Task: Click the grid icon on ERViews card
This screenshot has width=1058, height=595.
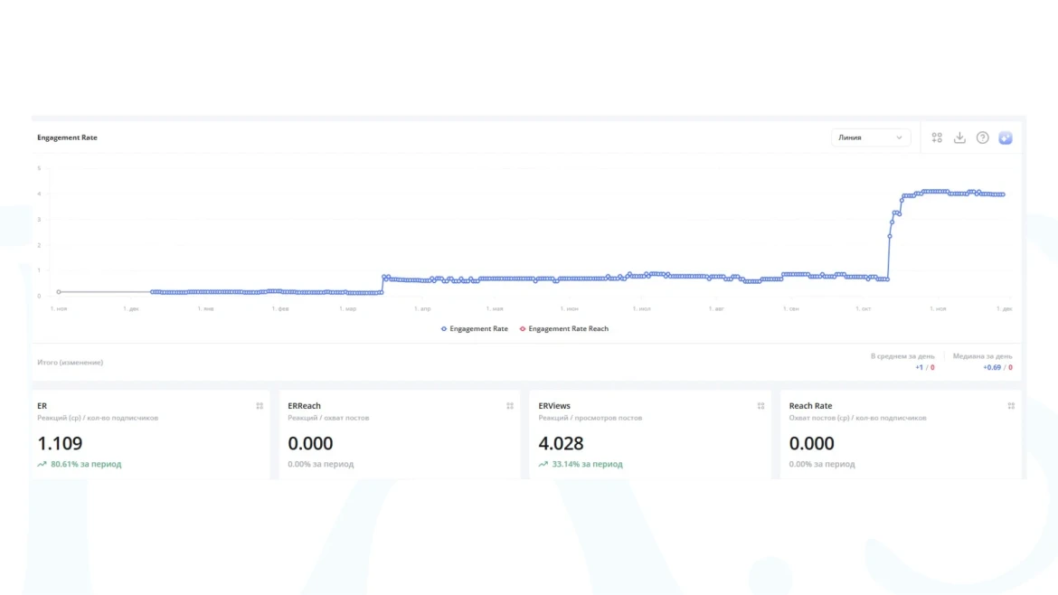Action: pos(760,406)
